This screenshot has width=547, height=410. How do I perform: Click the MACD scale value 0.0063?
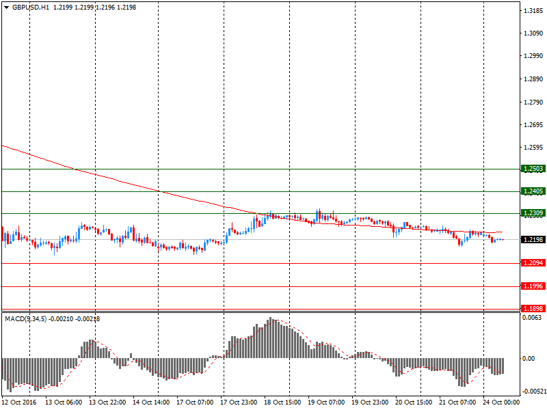[x=532, y=318]
